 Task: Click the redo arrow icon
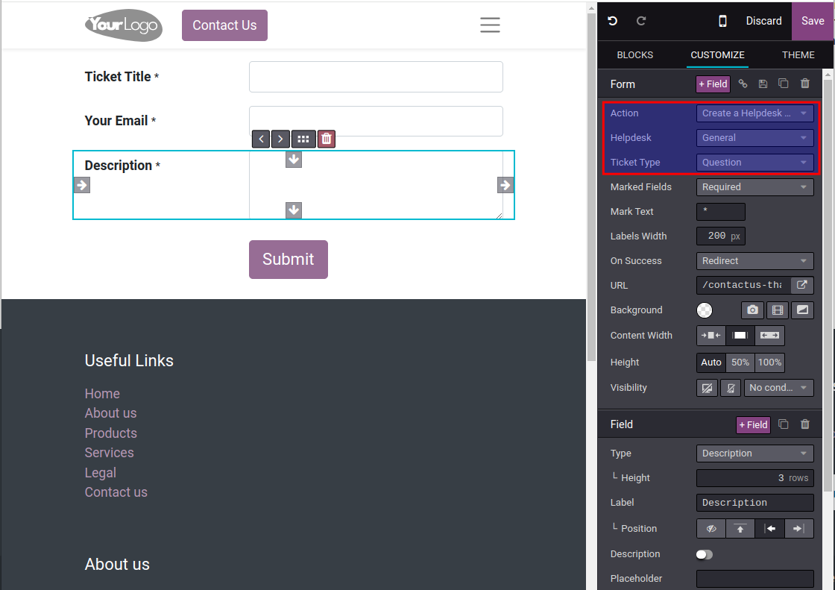[x=641, y=21]
